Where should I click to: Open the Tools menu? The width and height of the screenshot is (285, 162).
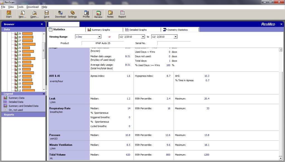[x=20, y=7]
